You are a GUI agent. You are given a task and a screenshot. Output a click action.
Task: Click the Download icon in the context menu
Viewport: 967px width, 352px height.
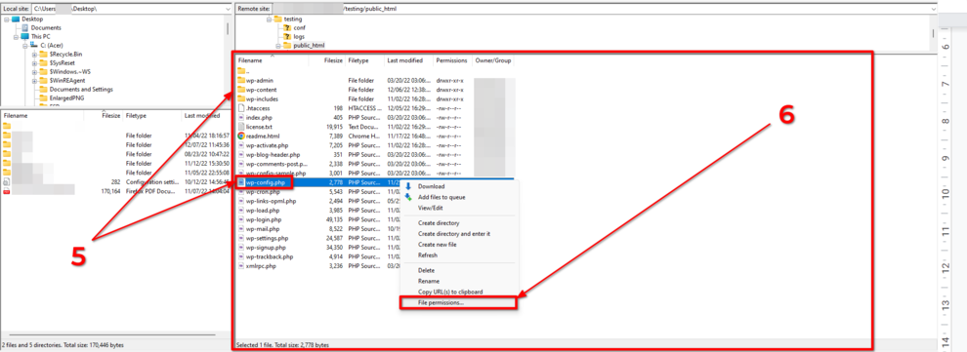point(407,186)
